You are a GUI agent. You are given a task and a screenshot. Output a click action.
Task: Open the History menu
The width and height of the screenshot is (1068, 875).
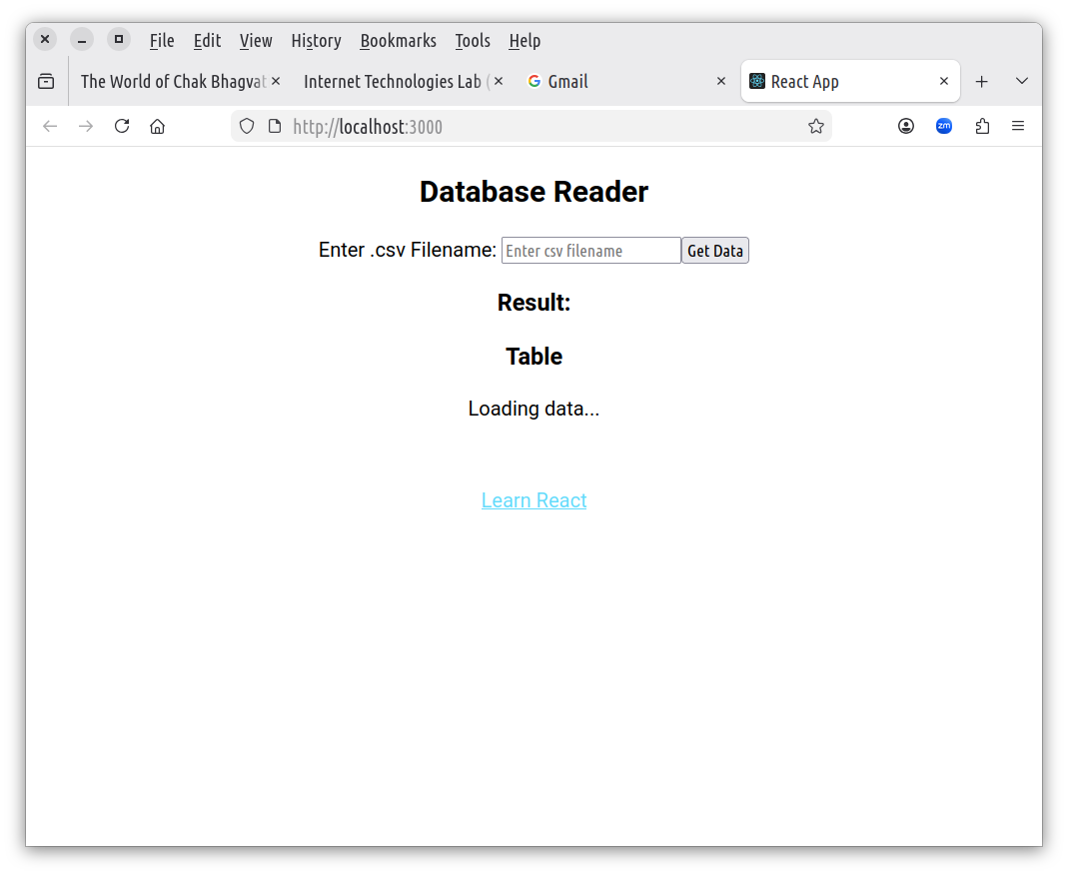tap(316, 41)
